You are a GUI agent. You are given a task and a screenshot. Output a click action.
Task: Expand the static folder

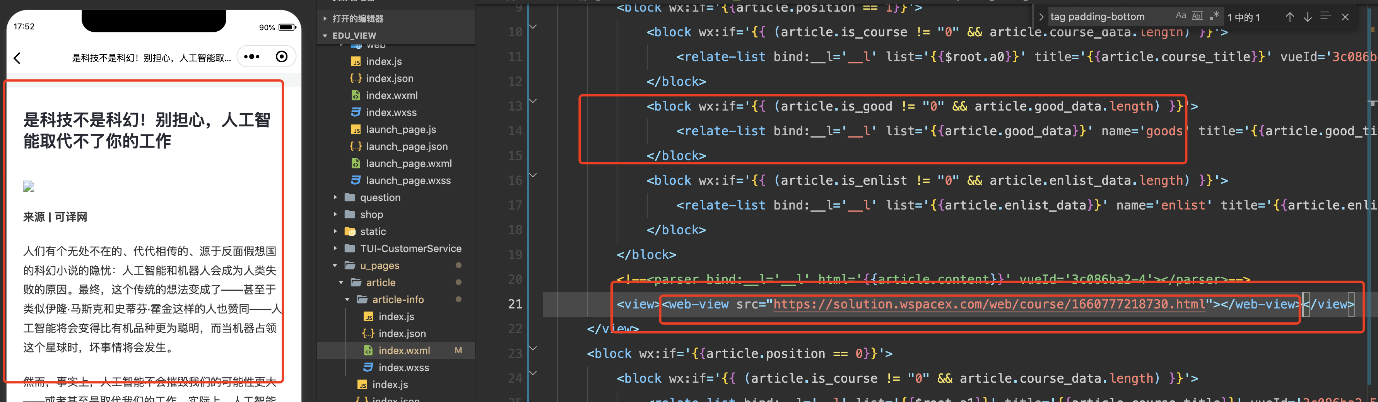tap(335, 232)
